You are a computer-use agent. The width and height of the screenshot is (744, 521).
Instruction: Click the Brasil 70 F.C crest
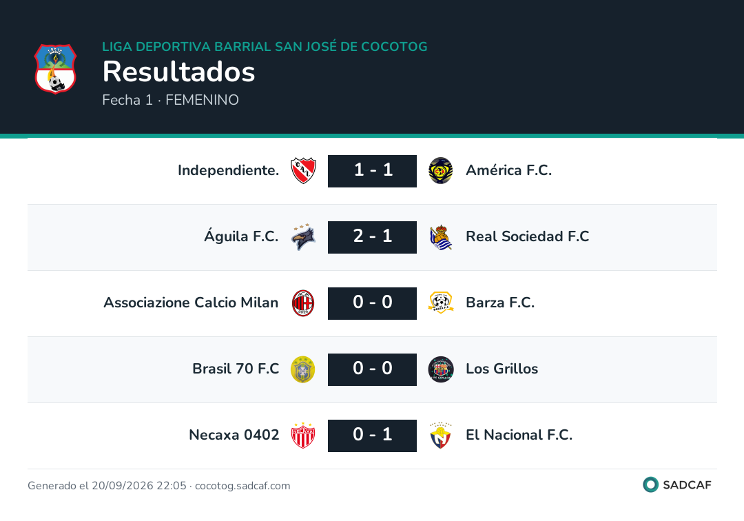302,369
